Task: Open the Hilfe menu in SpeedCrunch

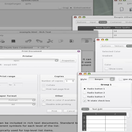Action: [x=28, y=4]
